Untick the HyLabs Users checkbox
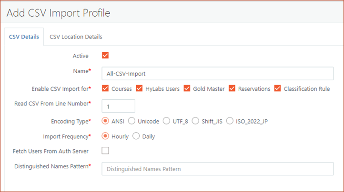Screen dimensions: 344x192 140,88
